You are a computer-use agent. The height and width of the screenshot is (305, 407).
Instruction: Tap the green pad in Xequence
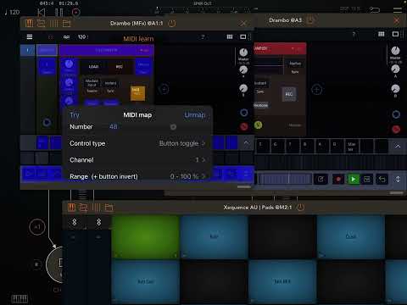[146, 236]
